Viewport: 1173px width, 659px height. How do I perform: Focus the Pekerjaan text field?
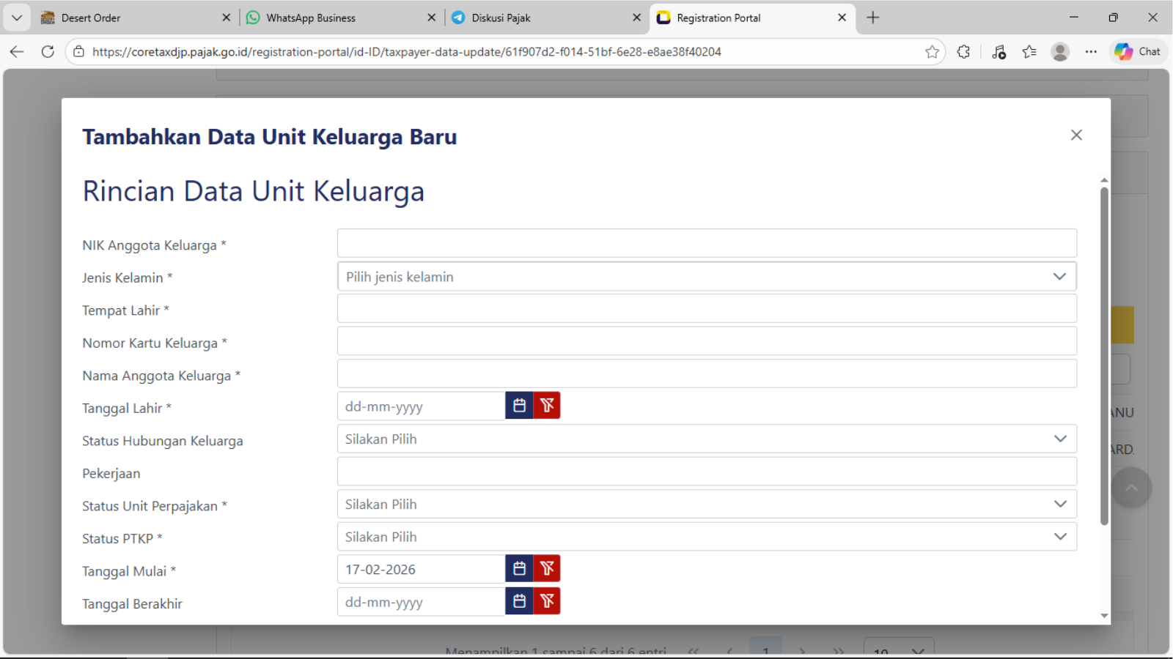point(706,472)
